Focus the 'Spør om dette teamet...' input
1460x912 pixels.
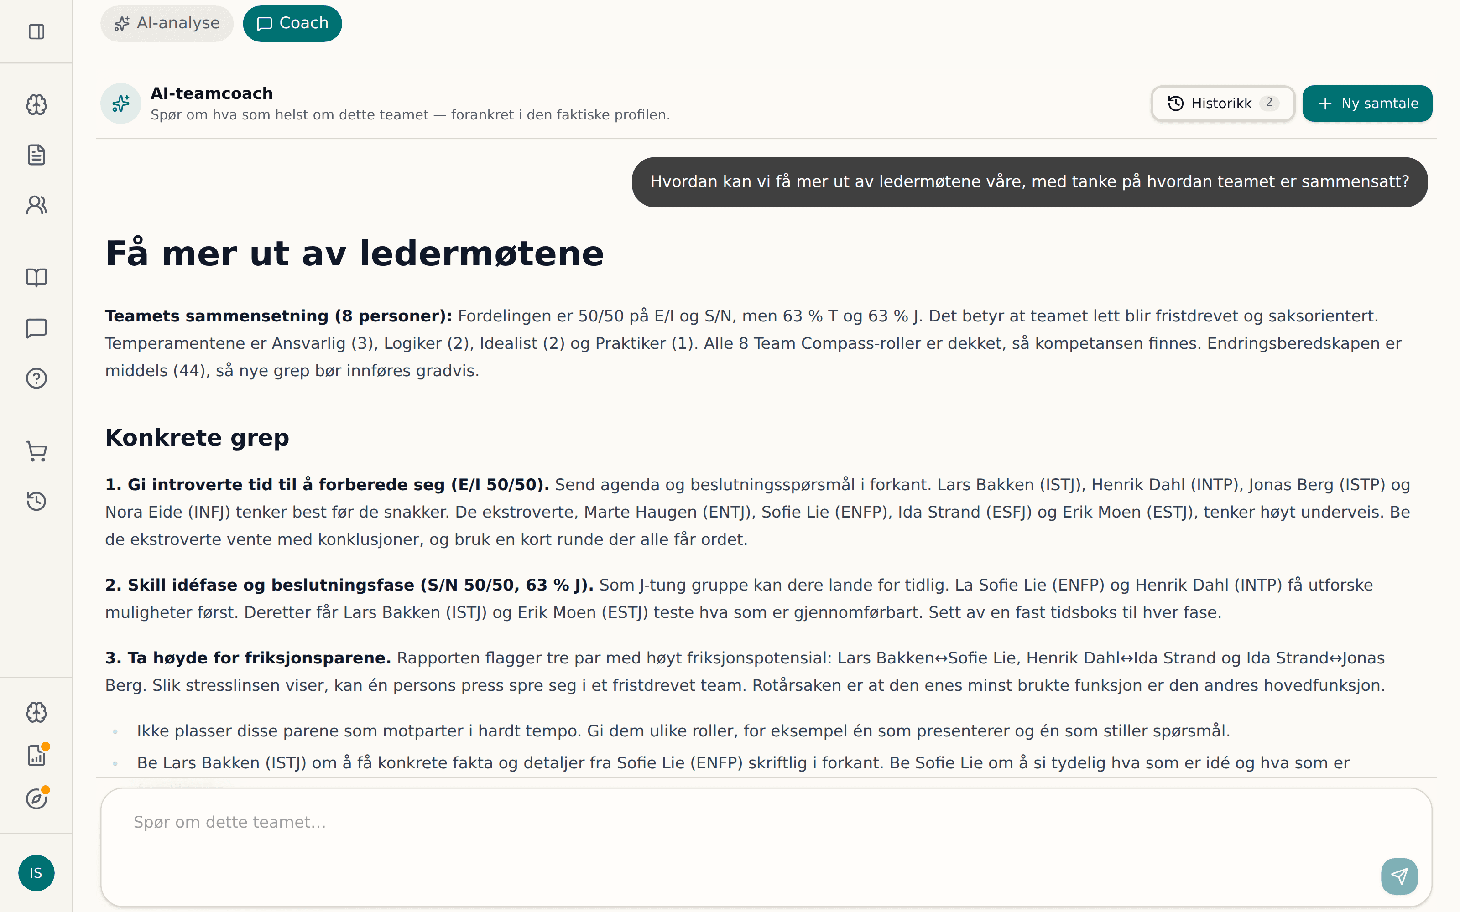766,847
